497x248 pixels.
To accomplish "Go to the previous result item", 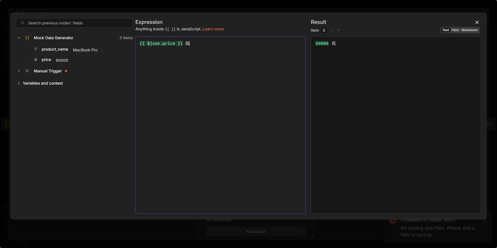I will coord(332,30).
